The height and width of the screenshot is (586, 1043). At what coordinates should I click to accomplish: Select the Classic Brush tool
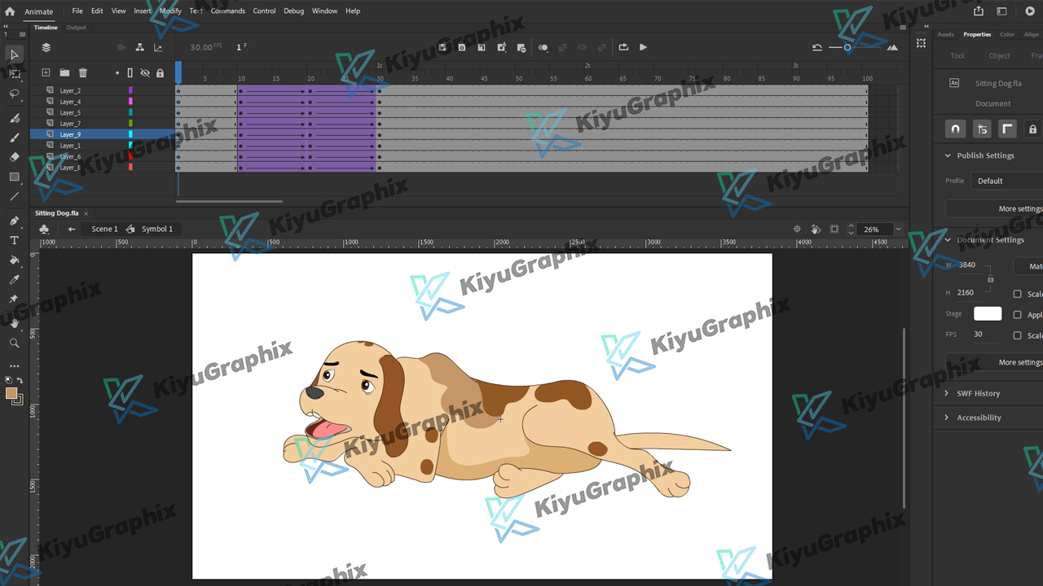coord(14,138)
